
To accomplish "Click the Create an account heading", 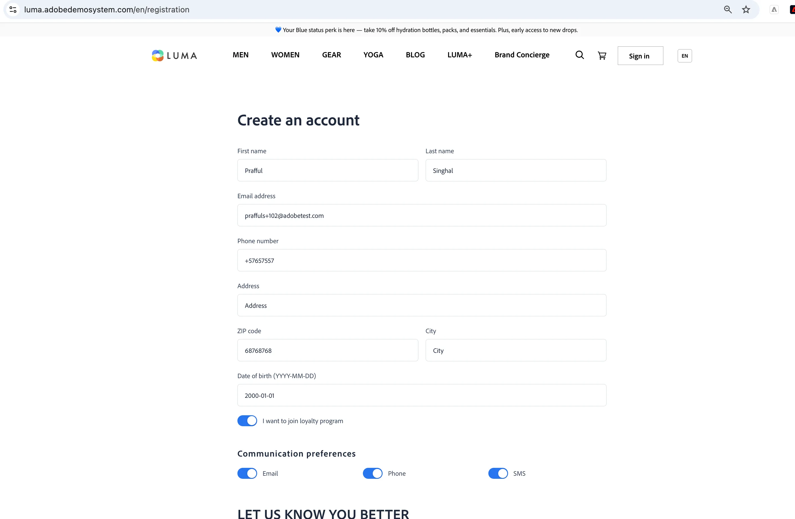I will point(298,120).
